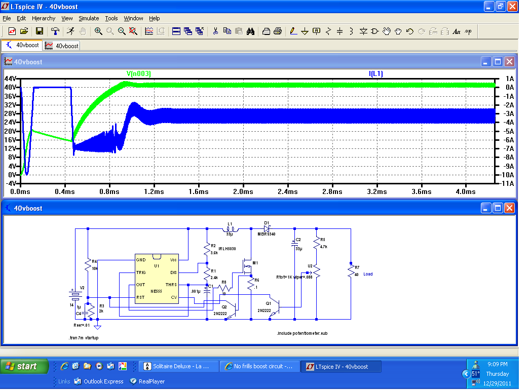Open the File menu
Viewport: 528px width, 390px height.
[x=7, y=18]
